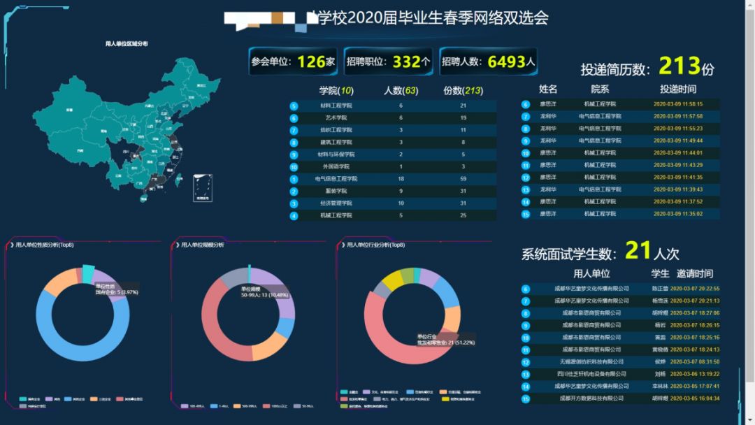Click badge 6 beside 廖思洋 in resume list
Image resolution: width=755 pixels, height=425 pixels.
(525, 105)
